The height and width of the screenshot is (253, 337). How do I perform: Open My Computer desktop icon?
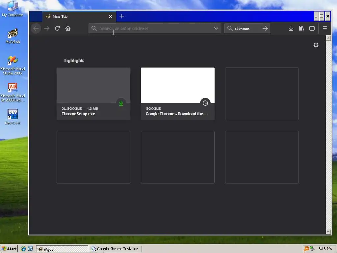point(13,9)
